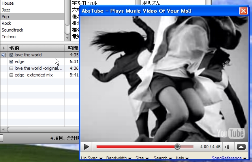
Task: Click the now-playing speaker icon
Action: click(4, 55)
